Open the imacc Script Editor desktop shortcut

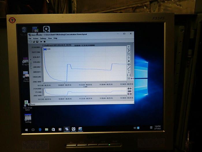click(27, 105)
